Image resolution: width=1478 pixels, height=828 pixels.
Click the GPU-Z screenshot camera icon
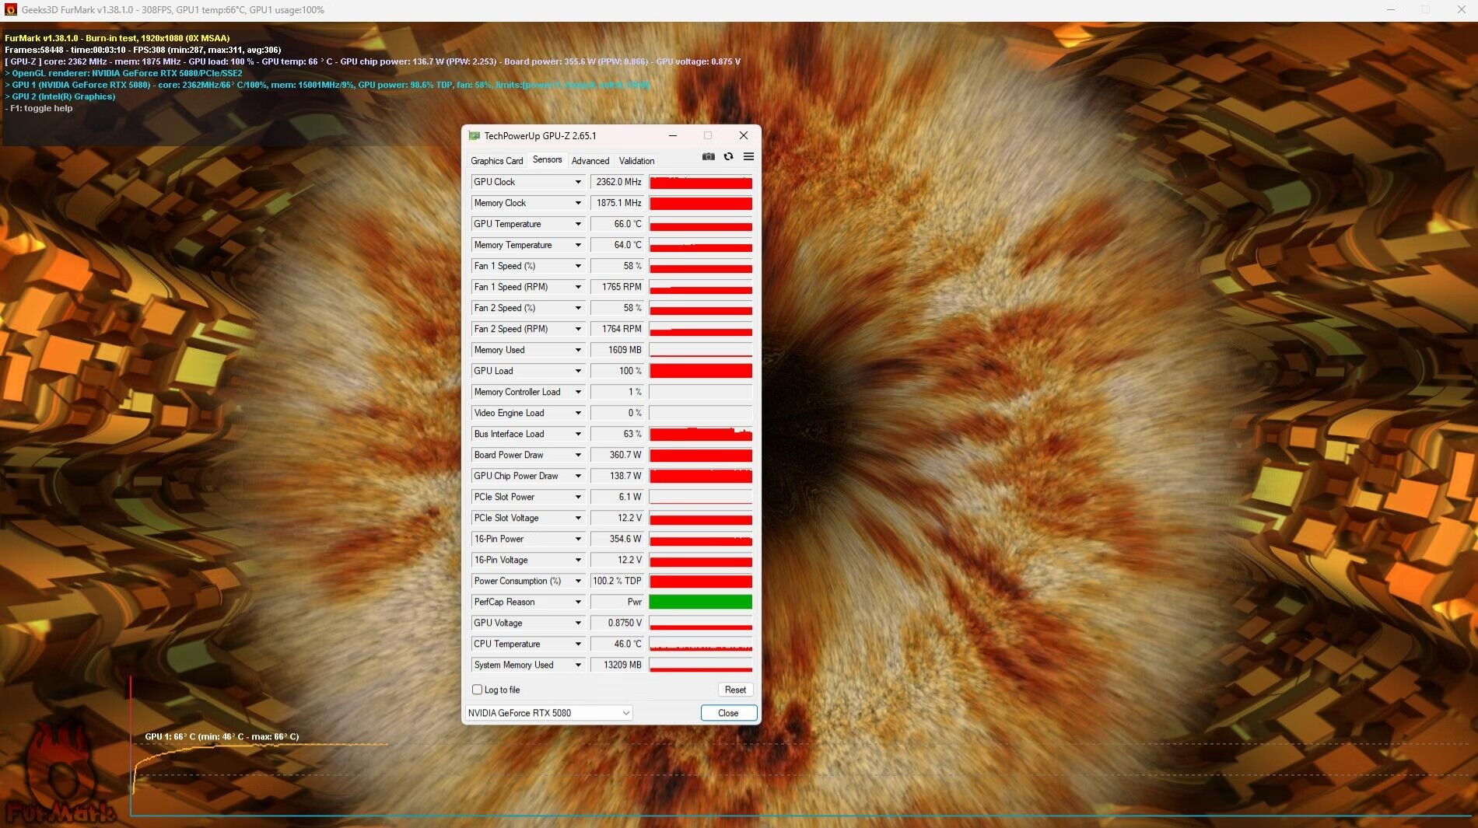[x=708, y=157]
